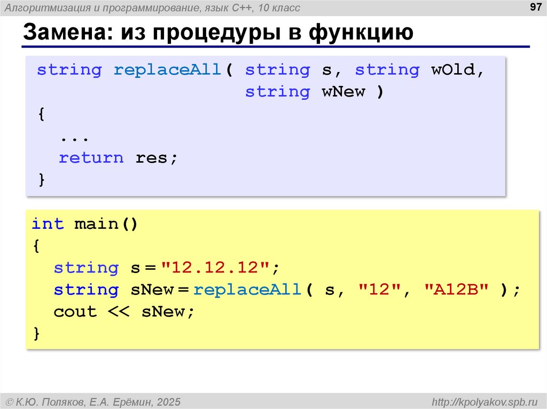Click the "12" argument literal
Image resolution: width=547 pixels, height=409 pixels.
tap(380, 290)
